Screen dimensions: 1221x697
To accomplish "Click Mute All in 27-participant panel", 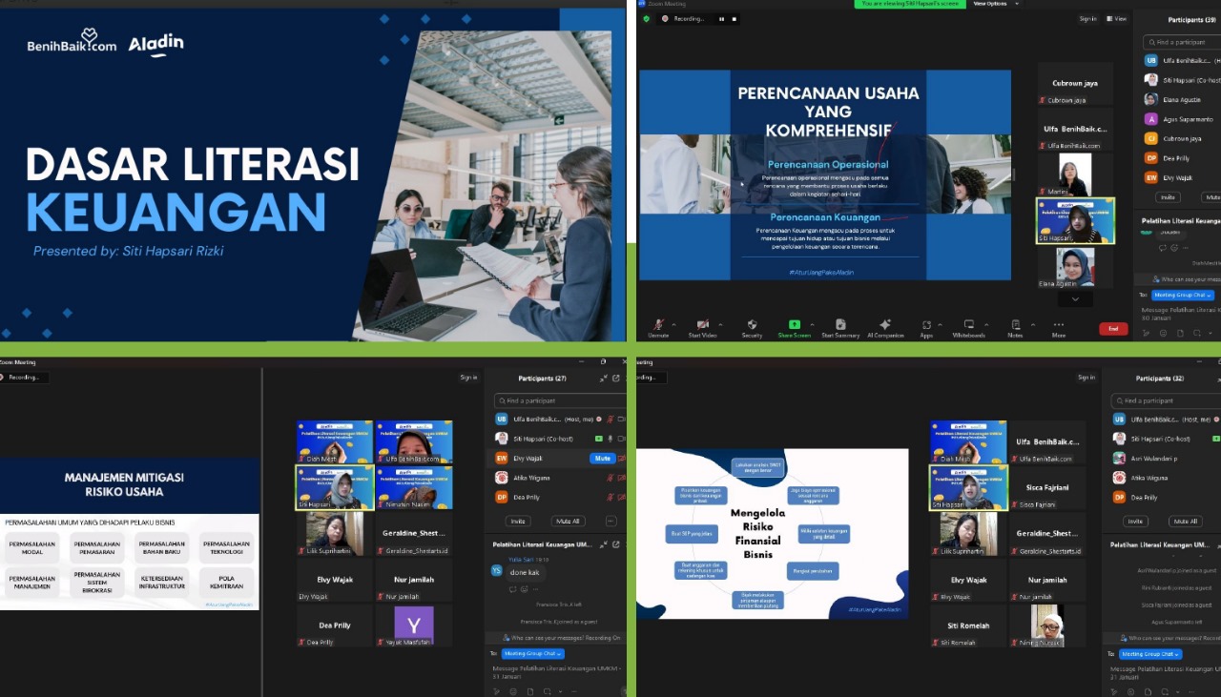I will [569, 522].
